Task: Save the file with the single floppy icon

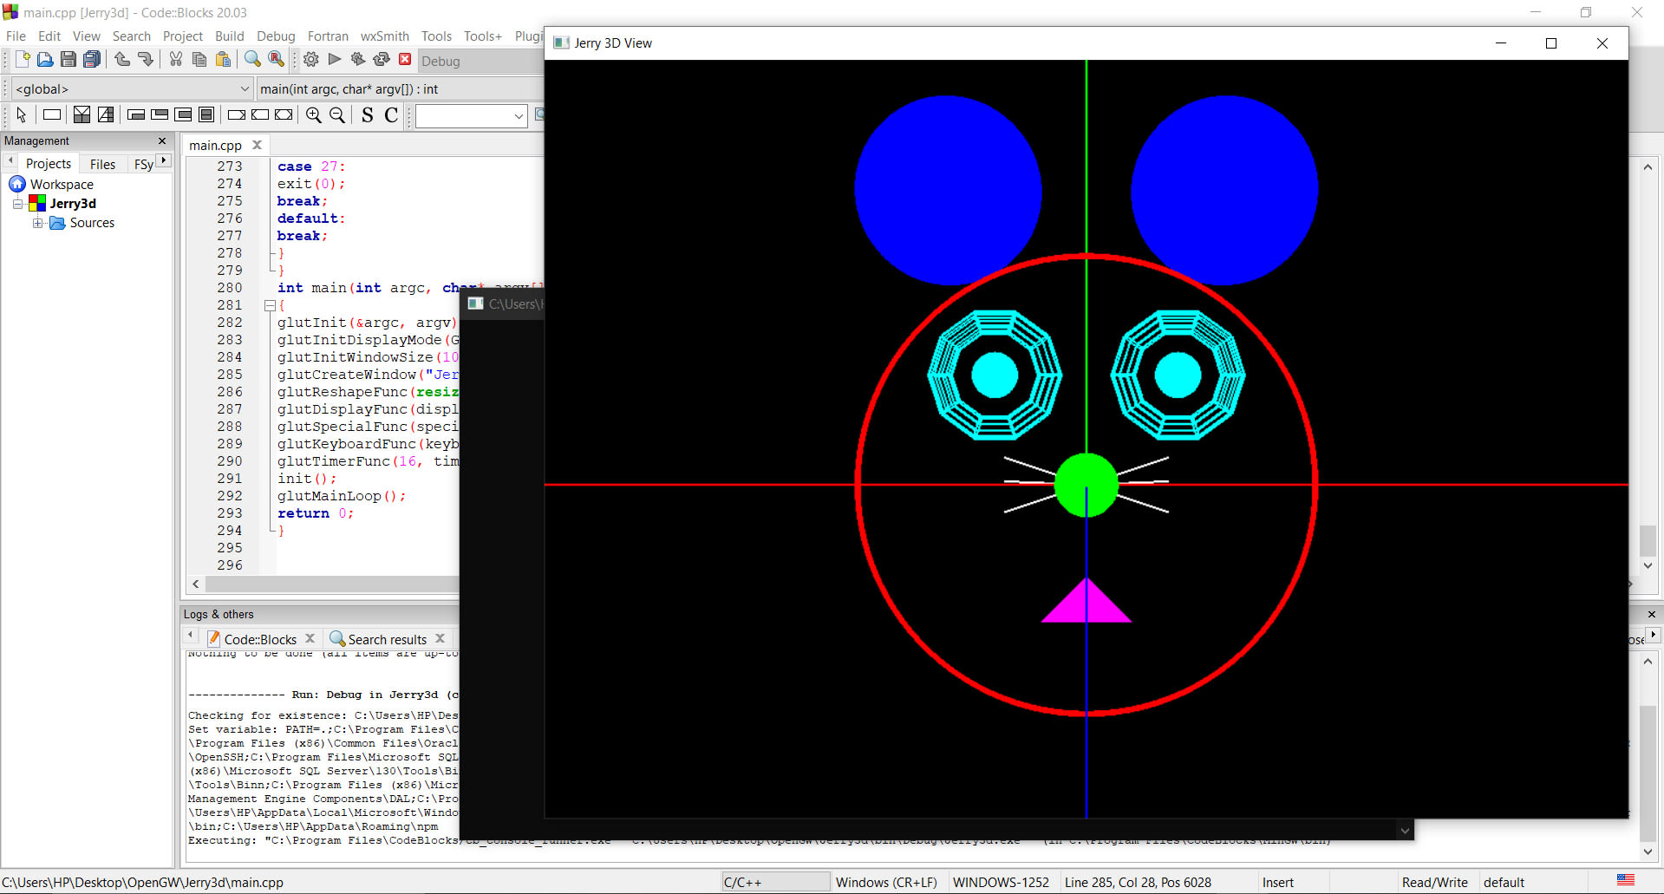Action: pyautogui.click(x=69, y=60)
